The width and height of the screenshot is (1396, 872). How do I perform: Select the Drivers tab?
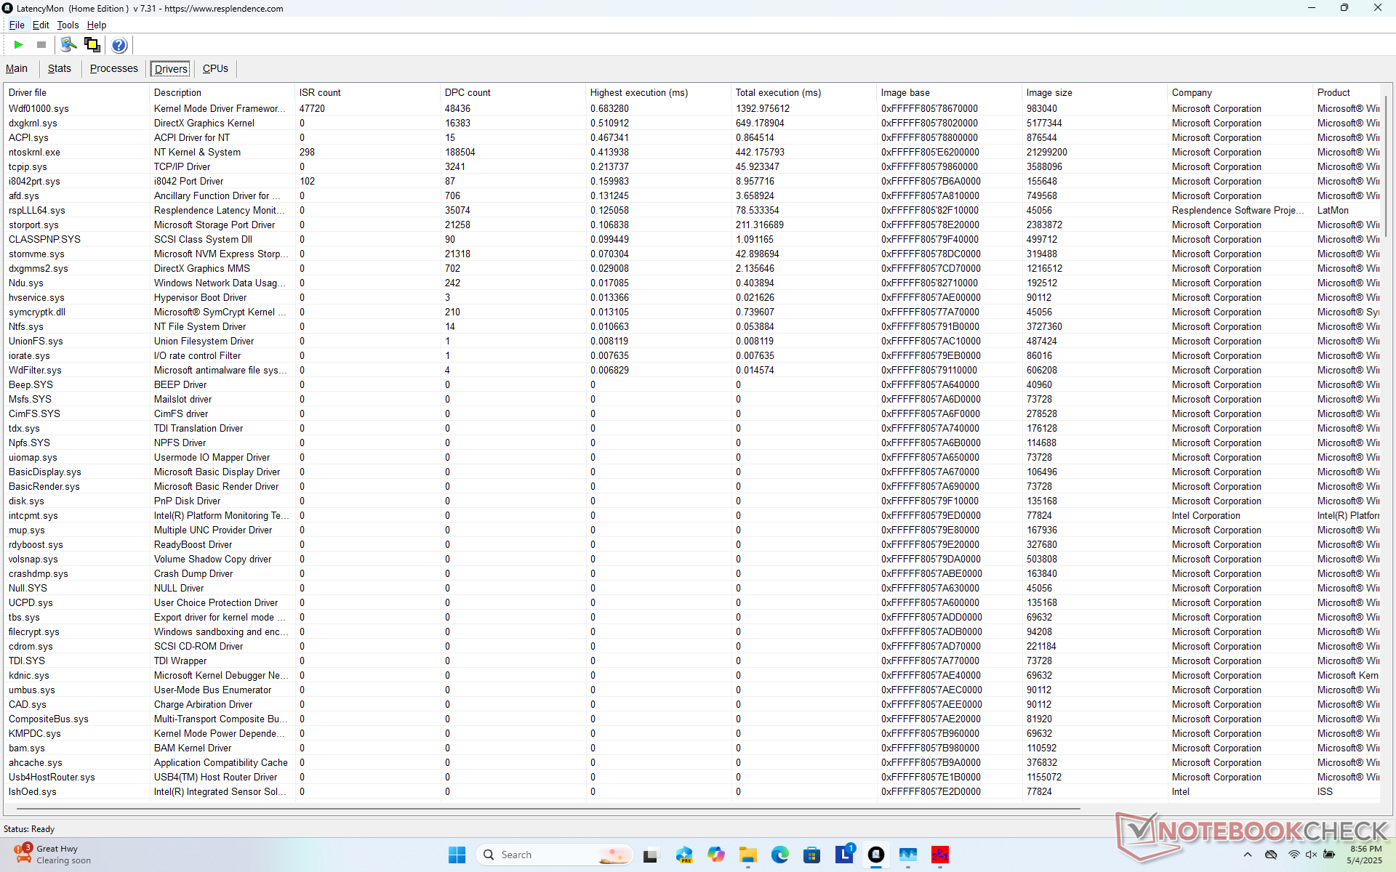click(172, 68)
